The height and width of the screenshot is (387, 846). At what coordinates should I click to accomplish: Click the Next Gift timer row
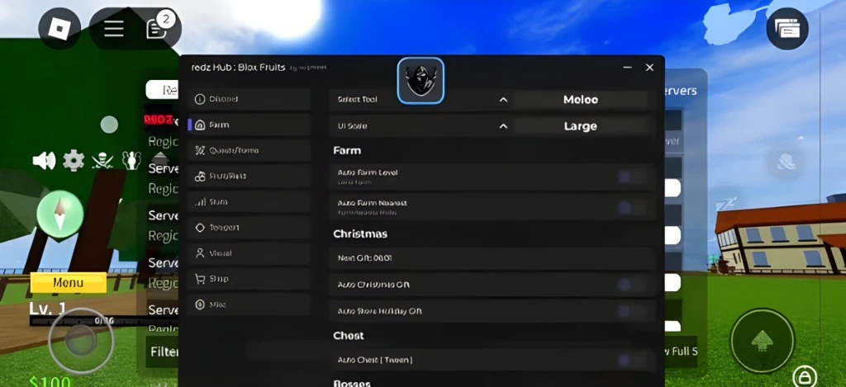click(492, 258)
